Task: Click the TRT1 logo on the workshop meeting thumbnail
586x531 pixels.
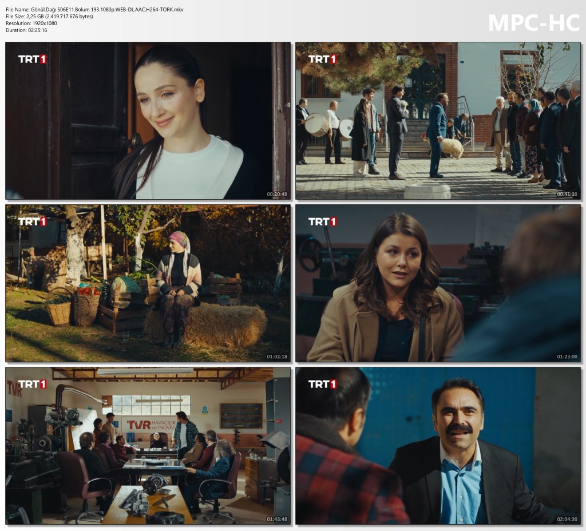Action: pyautogui.click(x=32, y=384)
